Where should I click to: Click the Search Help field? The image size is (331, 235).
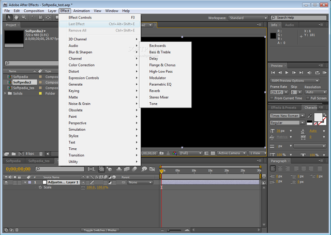pyautogui.click(x=298, y=18)
